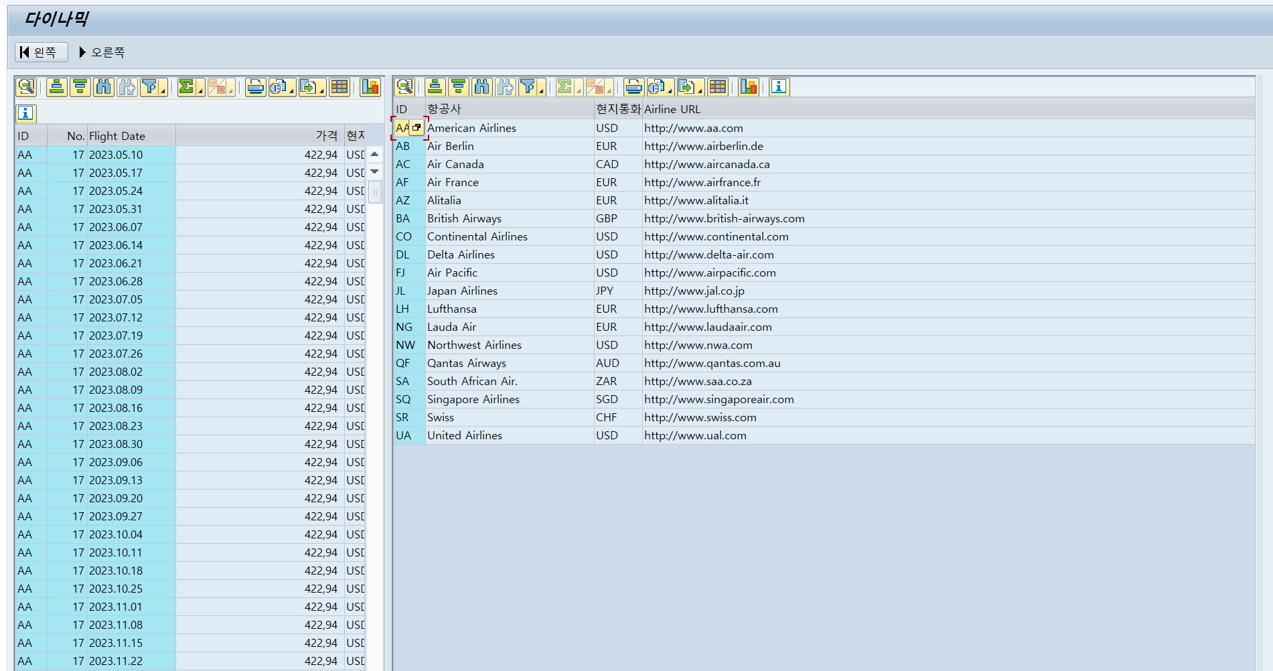Viewport: 1273px width, 671px height.
Task: Sort ascending in airline grid toolbar
Action: click(435, 87)
